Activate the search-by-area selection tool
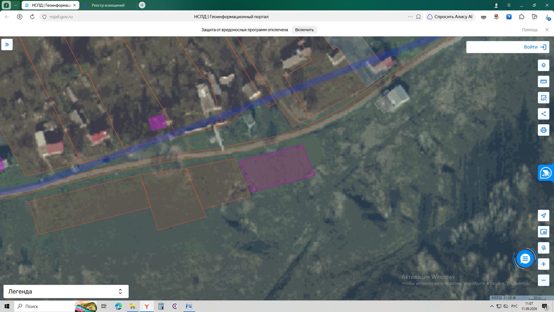 (x=543, y=98)
